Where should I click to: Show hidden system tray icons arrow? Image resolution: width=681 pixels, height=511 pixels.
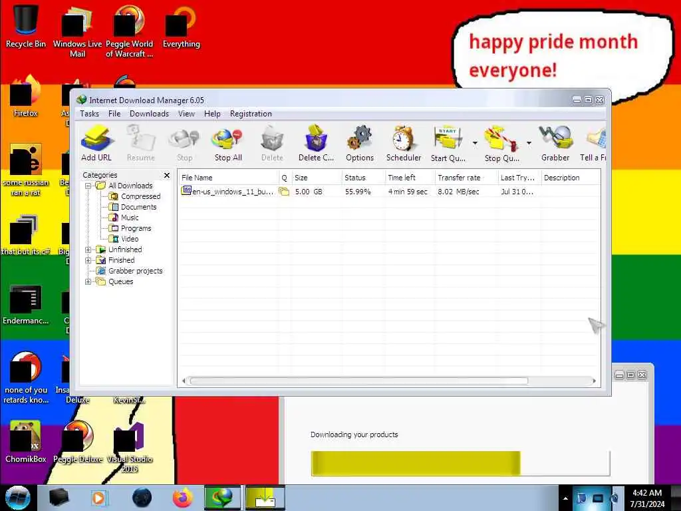tap(565, 498)
